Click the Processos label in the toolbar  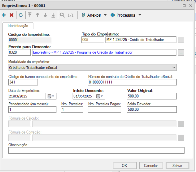[x=126, y=15]
